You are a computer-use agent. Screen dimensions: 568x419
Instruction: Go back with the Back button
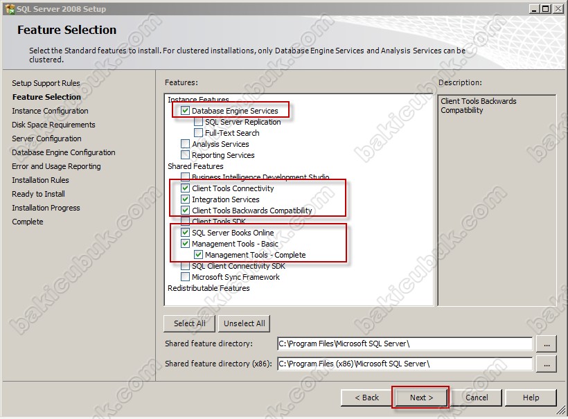(366, 398)
